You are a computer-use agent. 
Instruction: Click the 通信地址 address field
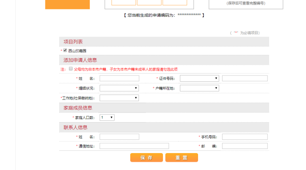[134, 146]
